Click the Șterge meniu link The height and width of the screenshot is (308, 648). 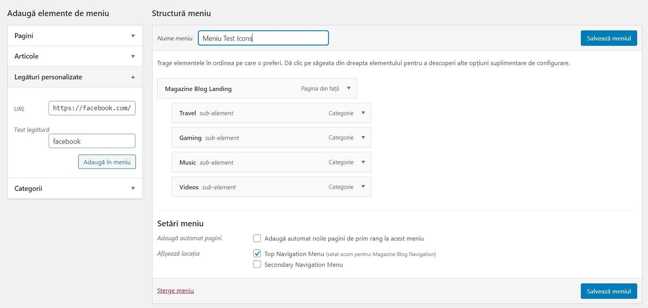pyautogui.click(x=175, y=291)
